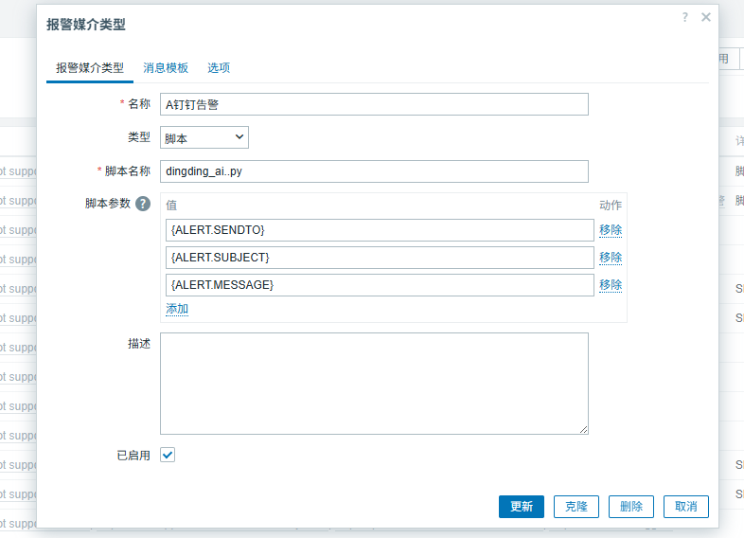Toggle the 已启用 checkbox

(x=168, y=455)
